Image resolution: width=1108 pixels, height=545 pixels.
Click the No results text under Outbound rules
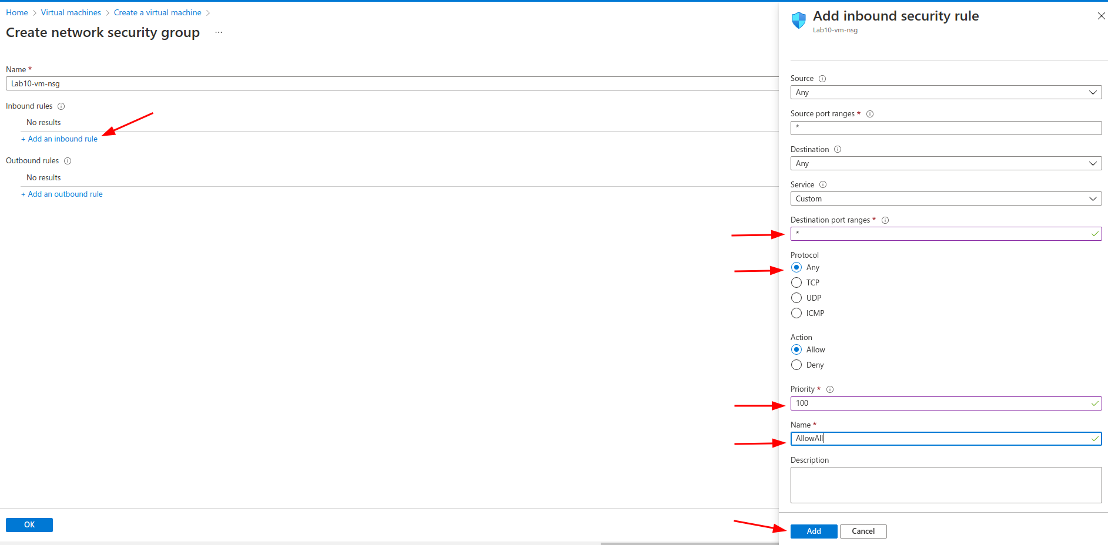(x=43, y=178)
